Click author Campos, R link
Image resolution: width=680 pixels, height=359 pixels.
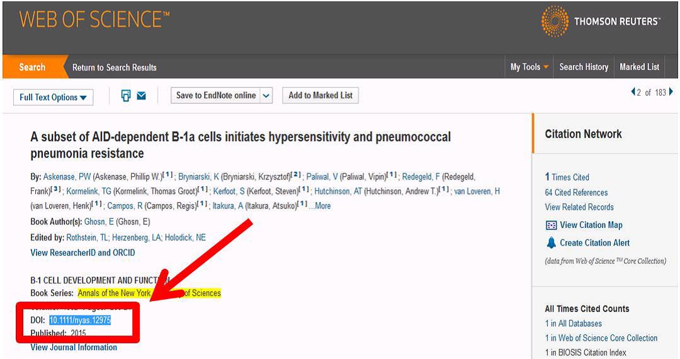point(125,206)
